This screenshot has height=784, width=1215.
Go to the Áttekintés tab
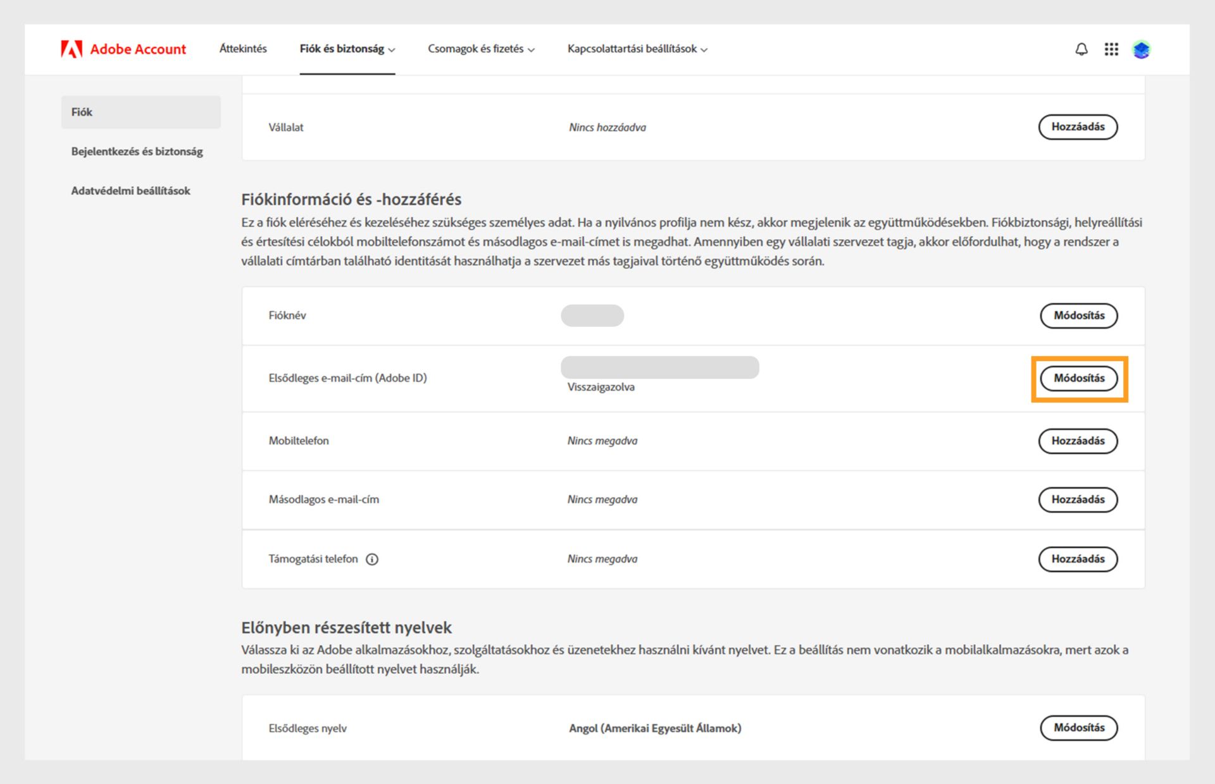(x=243, y=49)
